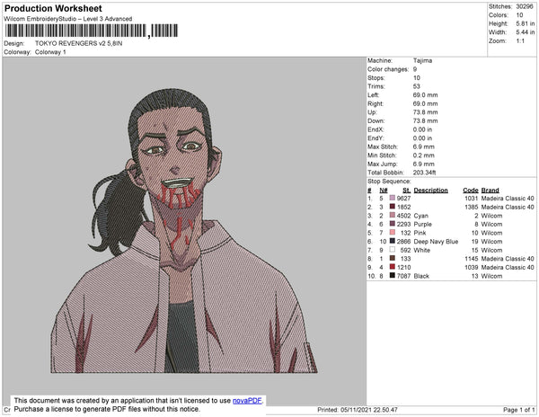This screenshot has height=417, width=539.
Task: Select the brown swatch for stop 8
Action: [393, 258]
